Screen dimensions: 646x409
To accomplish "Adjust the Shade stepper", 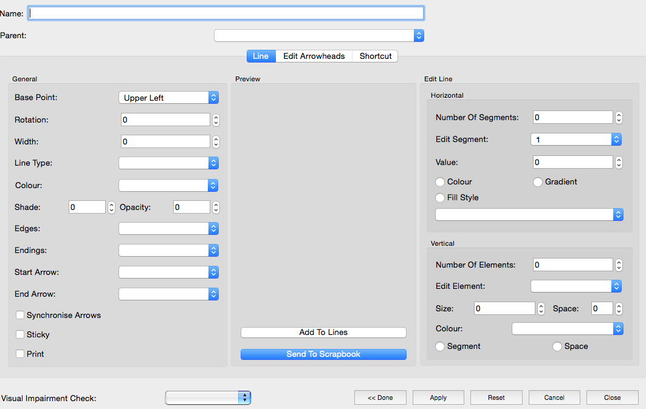I will 111,208.
